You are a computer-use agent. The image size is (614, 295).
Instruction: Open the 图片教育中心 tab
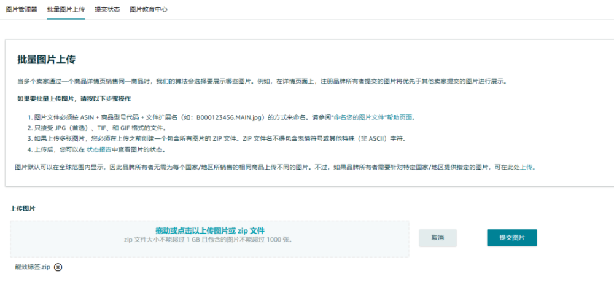(x=149, y=9)
